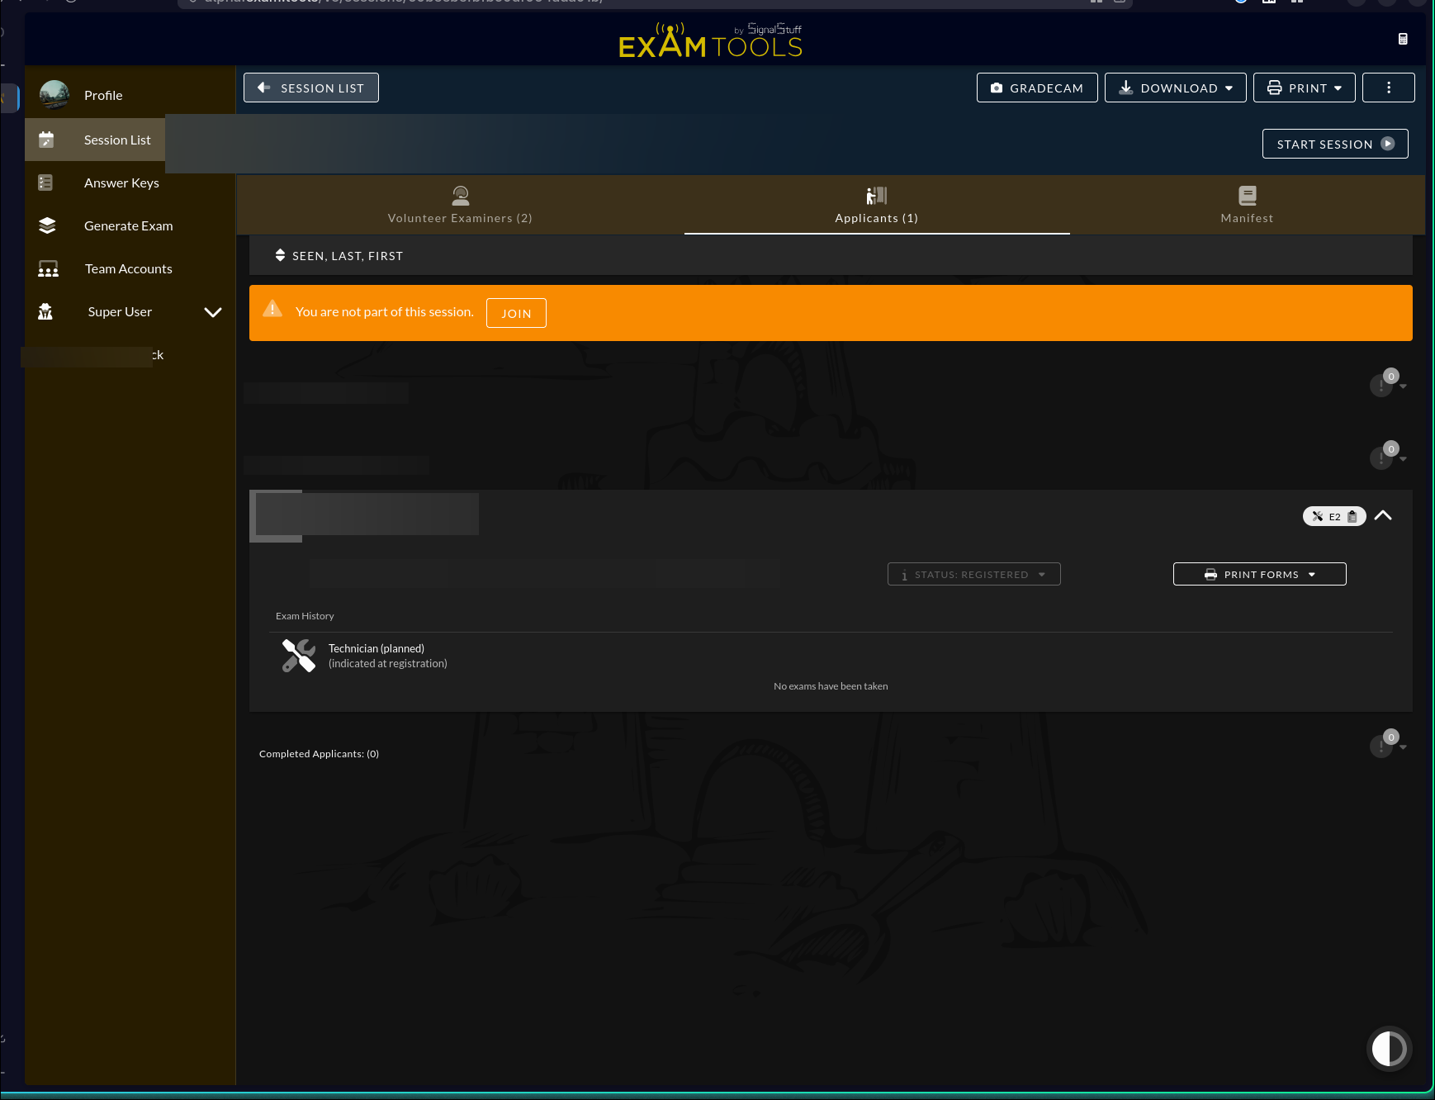This screenshot has height=1100, width=1435.
Task: Open the Print Forms dropdown
Action: (1260, 574)
